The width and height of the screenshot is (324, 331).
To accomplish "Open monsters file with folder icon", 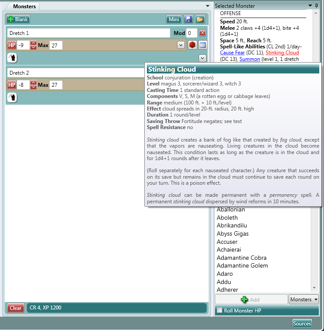I will pos(200,19).
